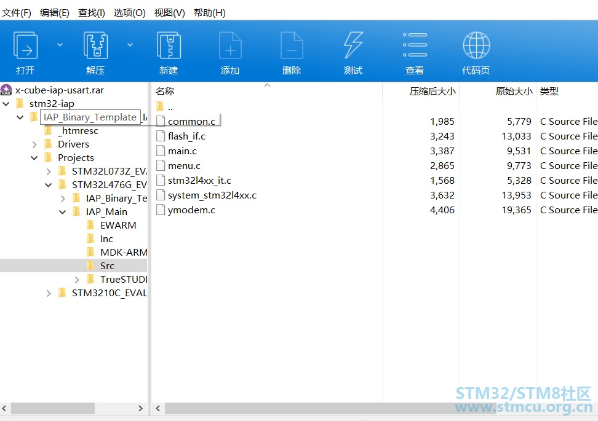This screenshot has height=421, width=598.
Task: Open the 编辑(E) menu
Action: point(55,13)
